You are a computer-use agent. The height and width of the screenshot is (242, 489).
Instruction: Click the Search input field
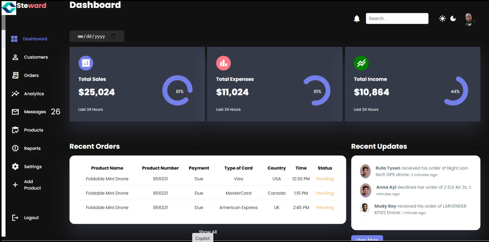click(397, 18)
